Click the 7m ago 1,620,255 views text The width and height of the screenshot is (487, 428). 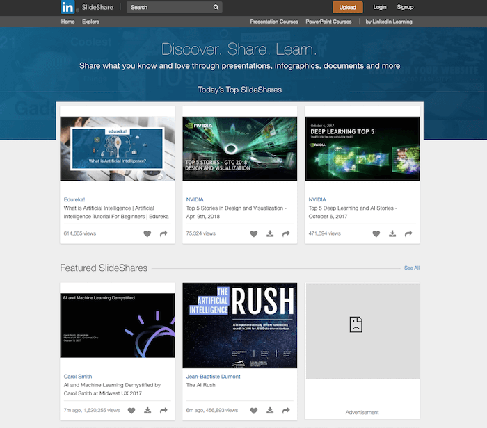(92, 410)
